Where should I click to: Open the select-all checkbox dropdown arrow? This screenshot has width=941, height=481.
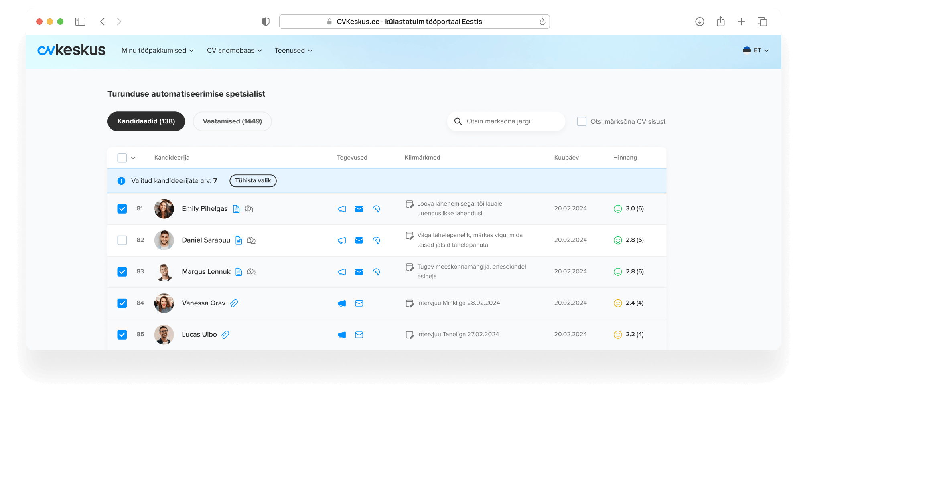[x=133, y=158]
